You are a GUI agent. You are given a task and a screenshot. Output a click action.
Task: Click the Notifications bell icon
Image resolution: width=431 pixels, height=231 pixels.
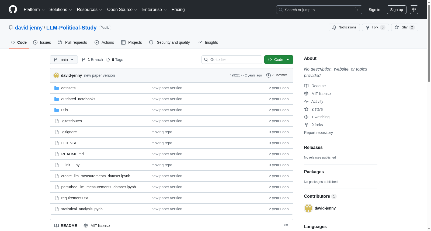coord(334,27)
